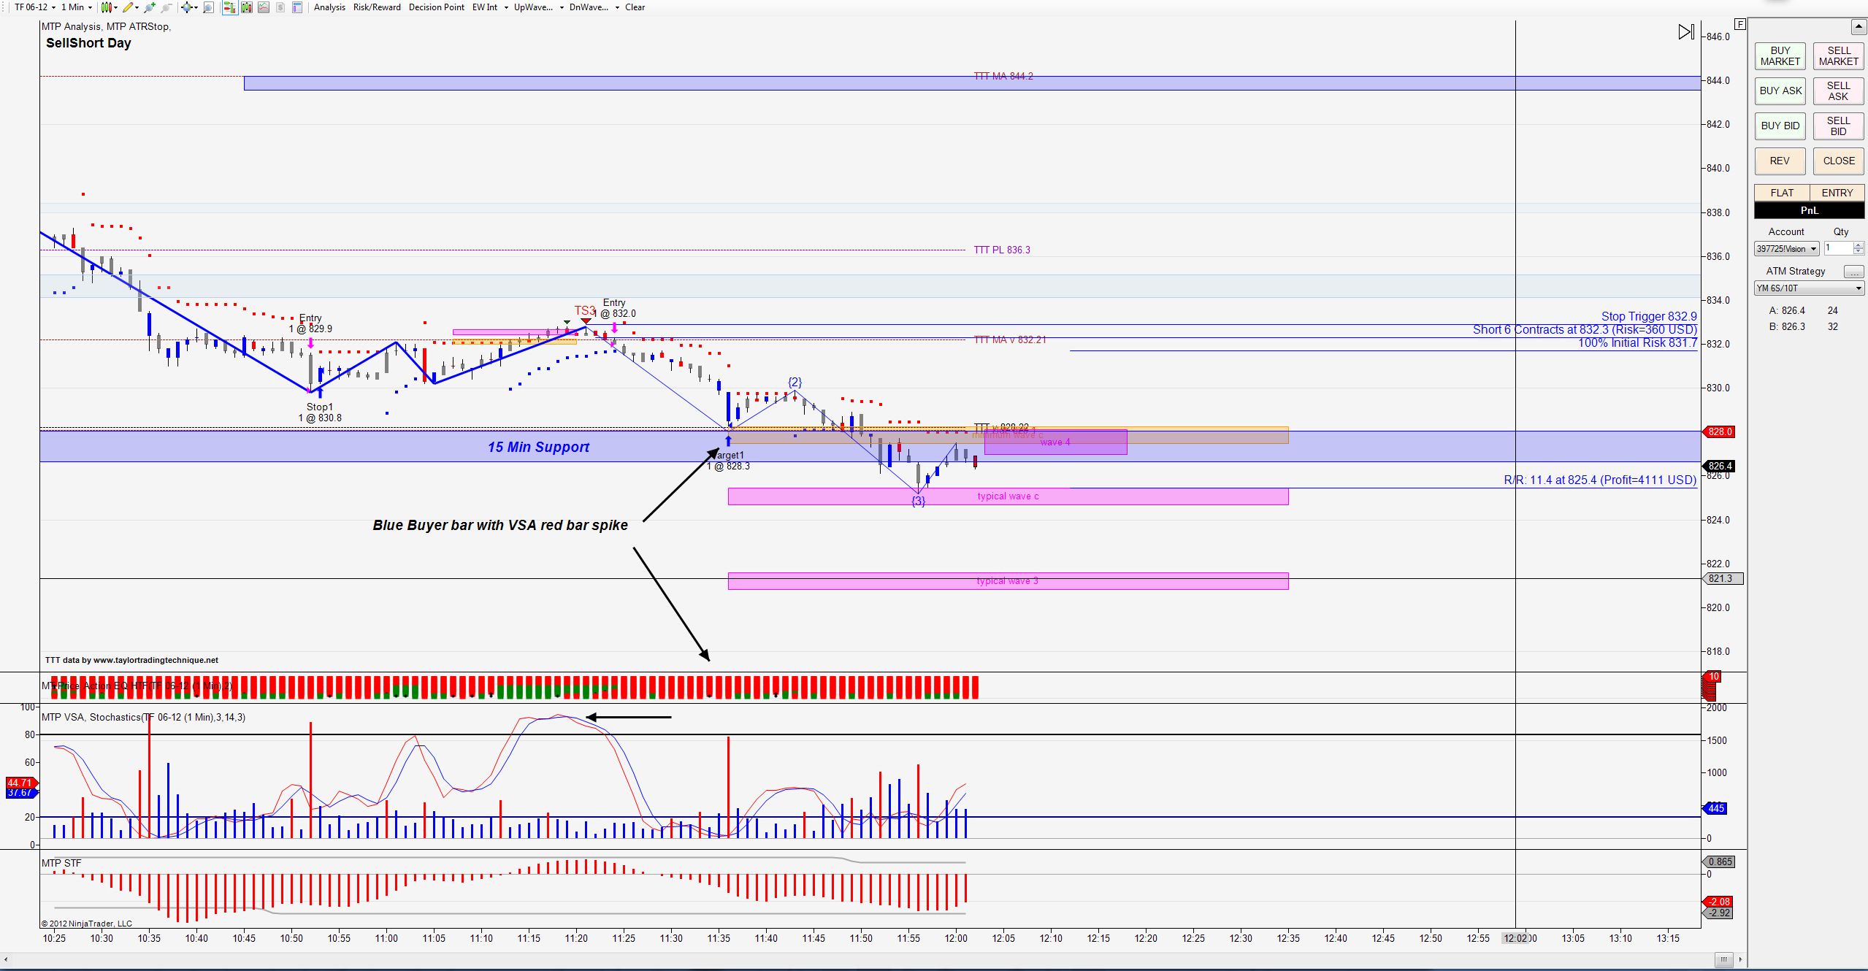Expand the DnWave dropdown arrow
Image resolution: width=1868 pixels, height=971 pixels.
coord(617,7)
